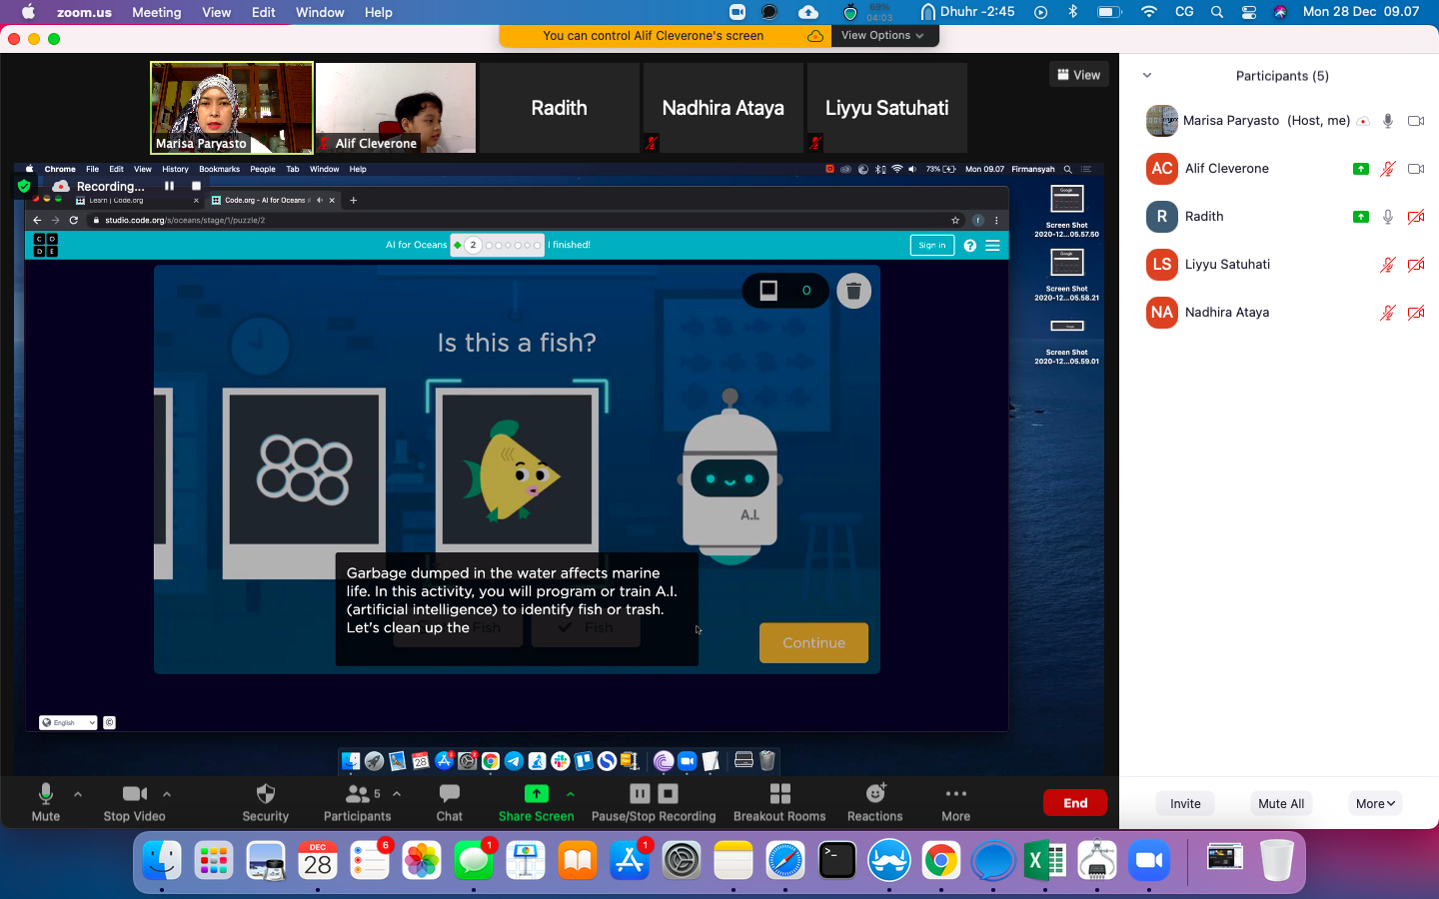1439x899 pixels.
Task: Open share options arrow next to Share Screen
Action: (570, 794)
